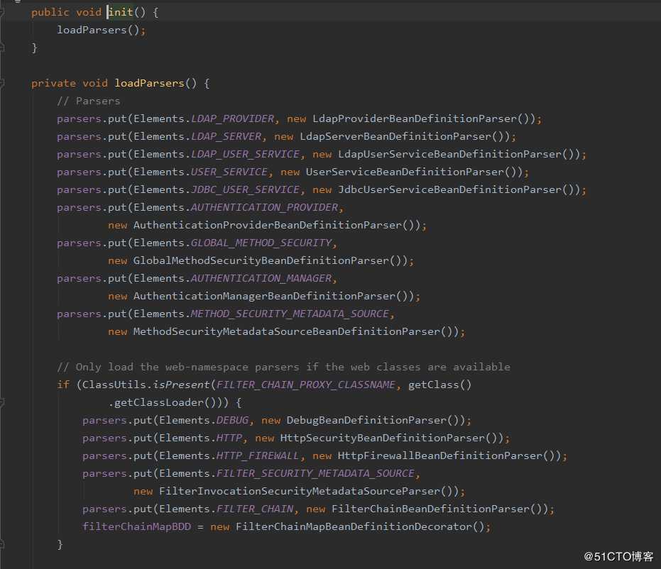Click the GLOBAL_METHOD_SECURITY constant
This screenshot has height=569, width=661.
tap(261, 243)
